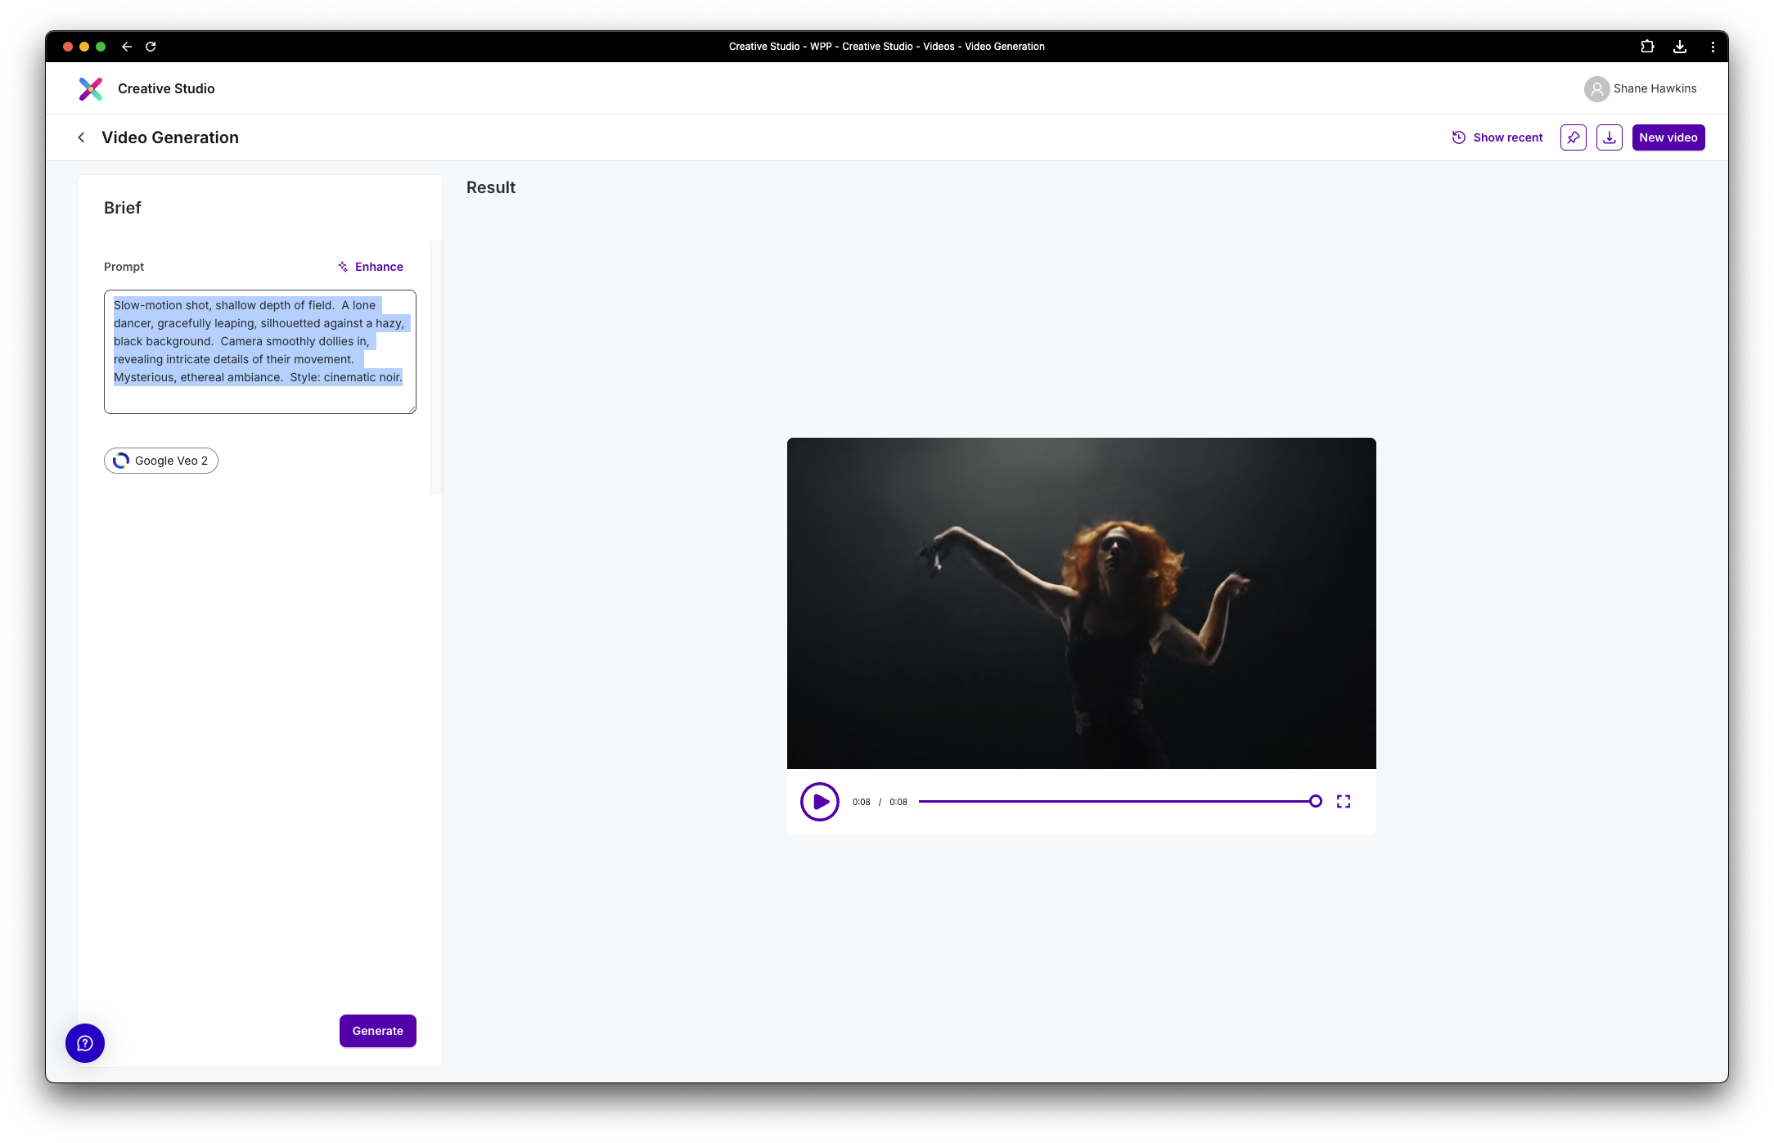
Task: Open the help question mark bubble
Action: (x=85, y=1043)
